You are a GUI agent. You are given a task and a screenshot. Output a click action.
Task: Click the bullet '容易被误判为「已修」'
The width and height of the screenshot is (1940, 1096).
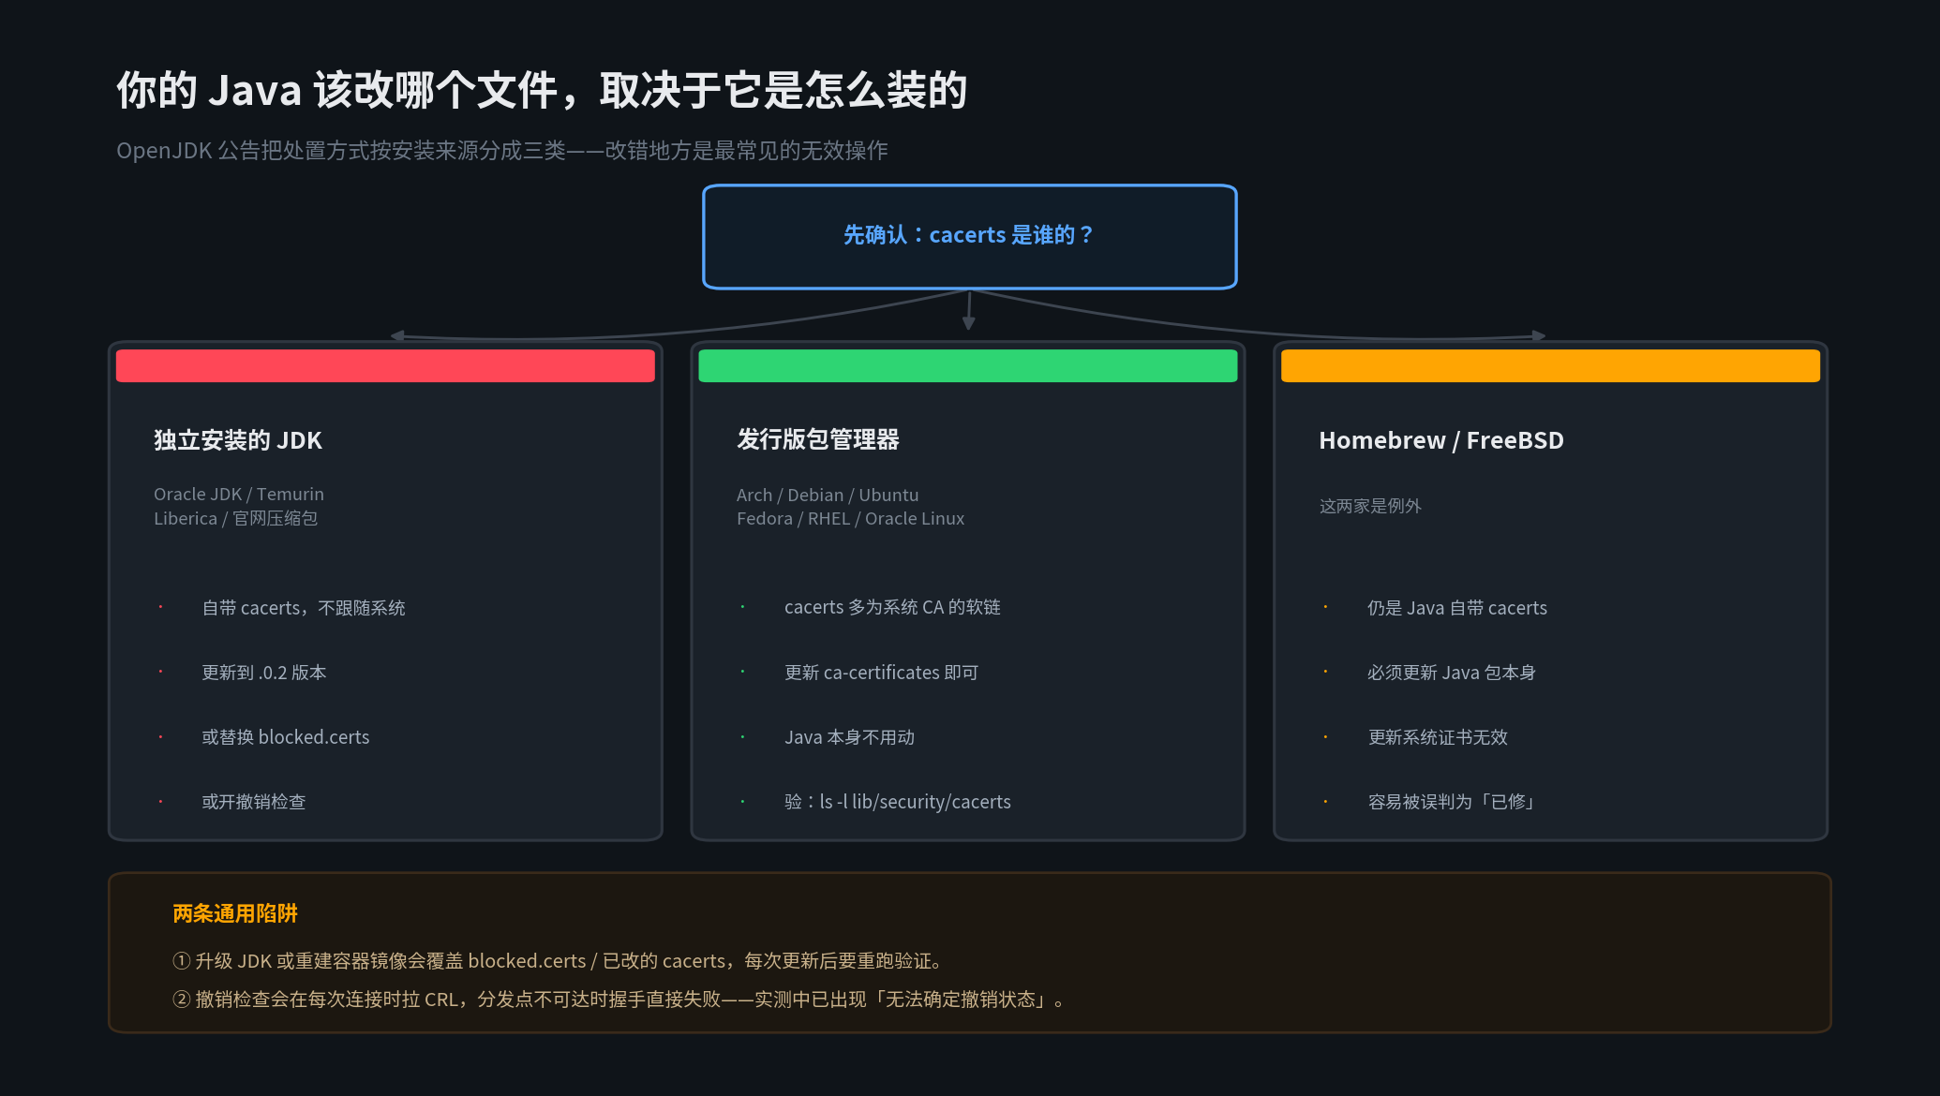tap(1454, 802)
